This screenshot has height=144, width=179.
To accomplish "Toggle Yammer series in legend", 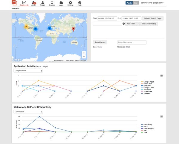I will 146,94.
